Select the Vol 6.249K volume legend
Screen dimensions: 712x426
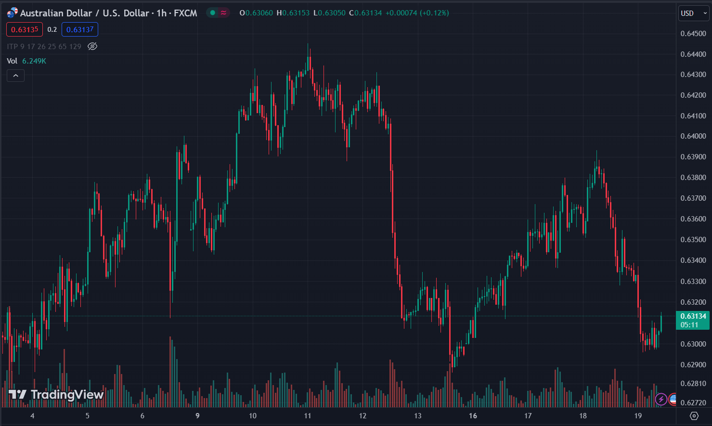click(x=26, y=61)
